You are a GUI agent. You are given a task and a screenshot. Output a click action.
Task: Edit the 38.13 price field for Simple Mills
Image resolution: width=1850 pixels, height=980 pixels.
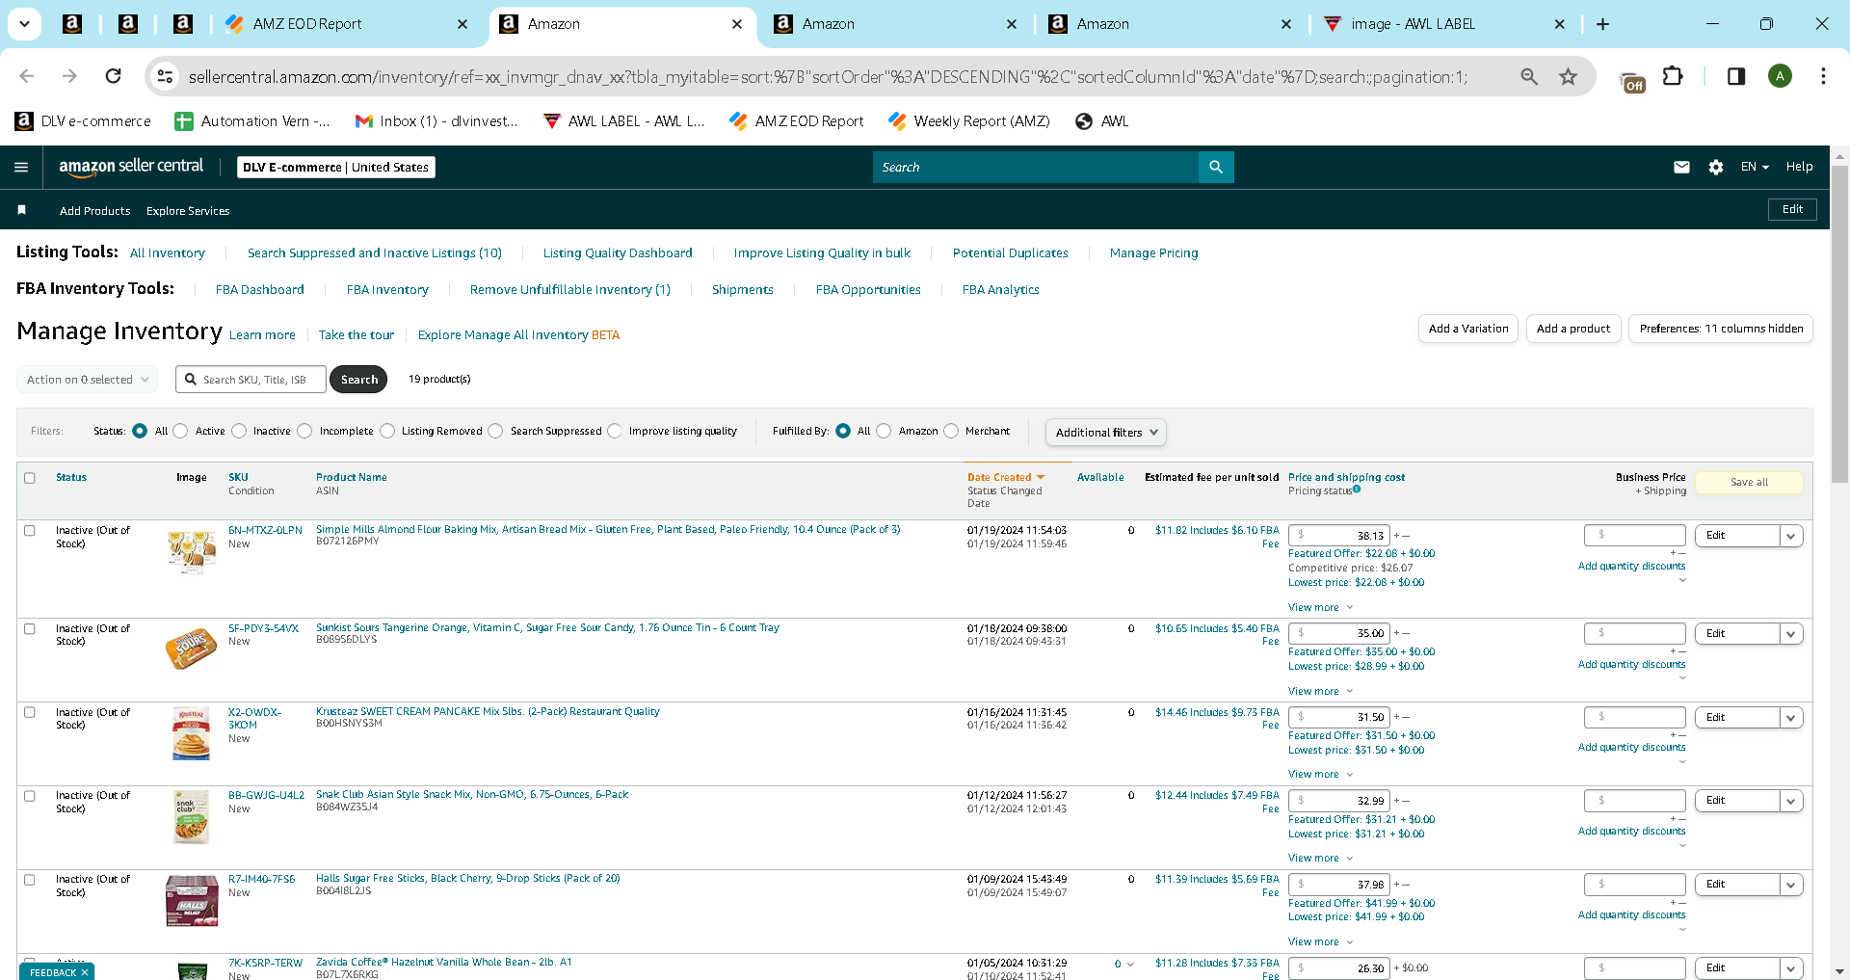tap(1339, 536)
